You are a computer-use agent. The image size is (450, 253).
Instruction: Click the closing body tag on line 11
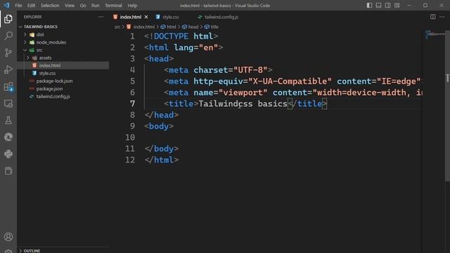click(x=162, y=148)
